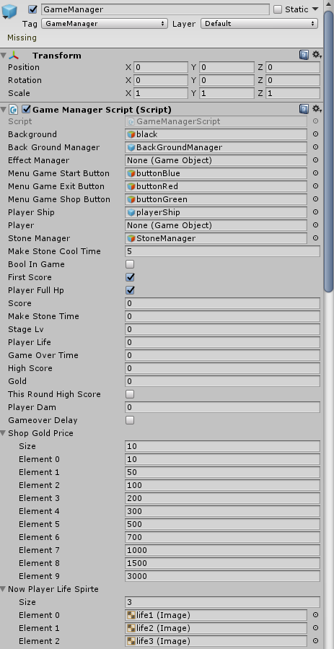Click Element 7 field showing 1000
This screenshot has height=649, width=334.
[222, 550]
